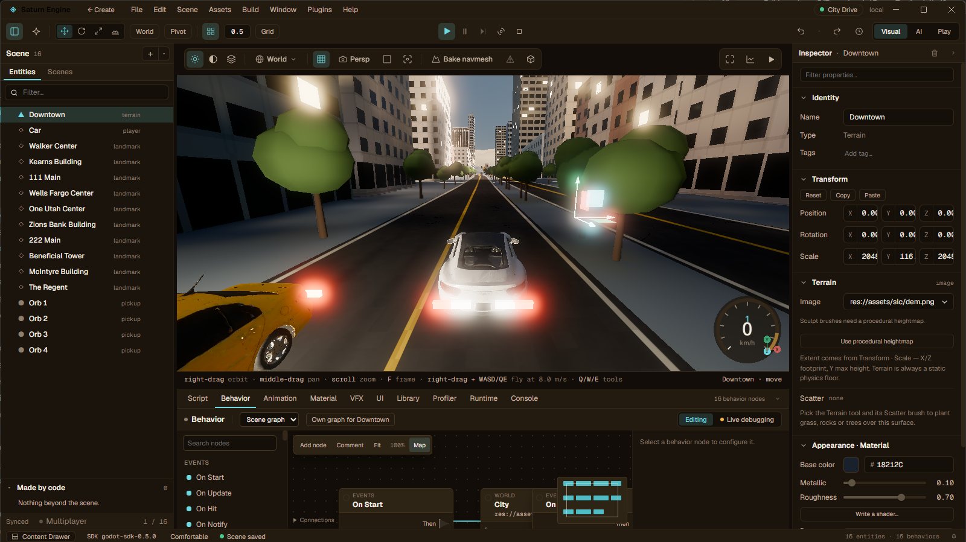The image size is (966, 542).
Task: Select the Terrain sculpt tool
Action: (115, 31)
